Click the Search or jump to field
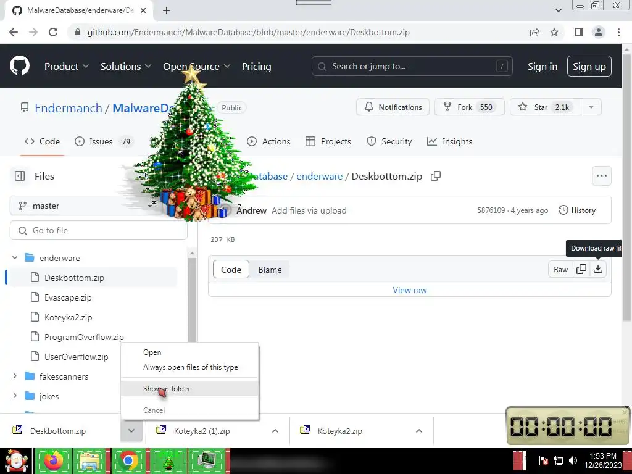The height and width of the screenshot is (474, 632). tap(412, 66)
